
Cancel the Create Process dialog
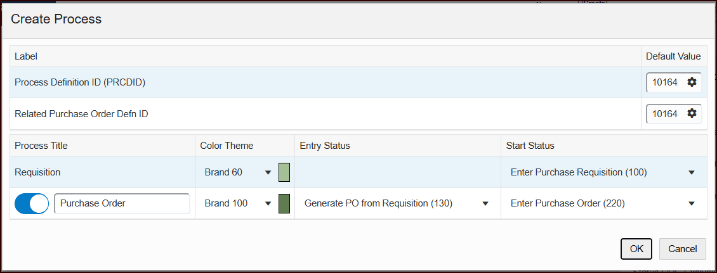[683, 249]
